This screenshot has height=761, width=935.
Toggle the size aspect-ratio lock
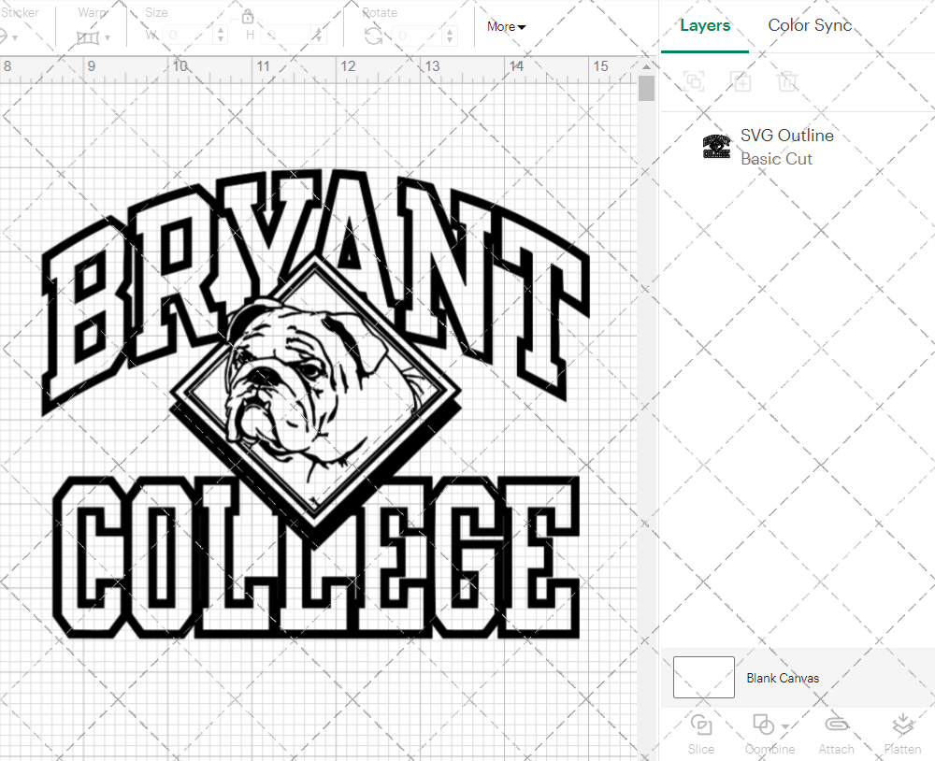247,16
